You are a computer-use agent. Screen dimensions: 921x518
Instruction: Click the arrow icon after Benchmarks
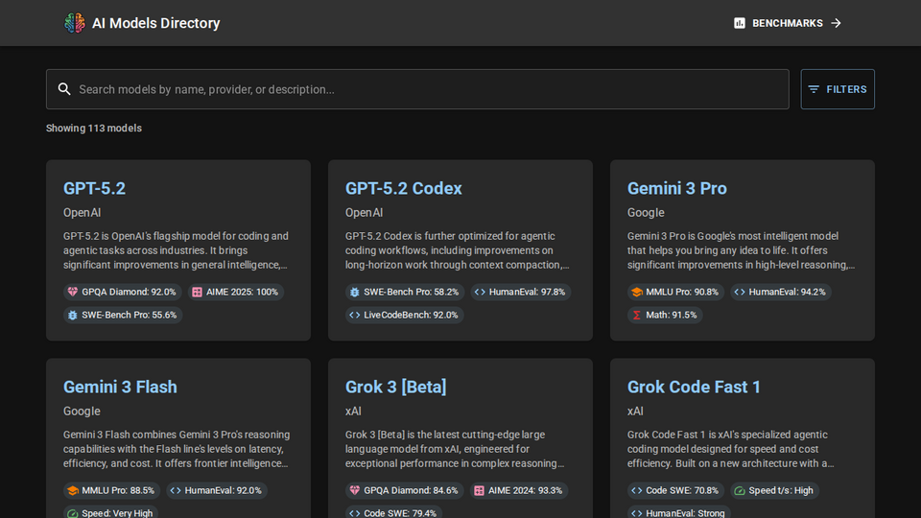coord(836,23)
